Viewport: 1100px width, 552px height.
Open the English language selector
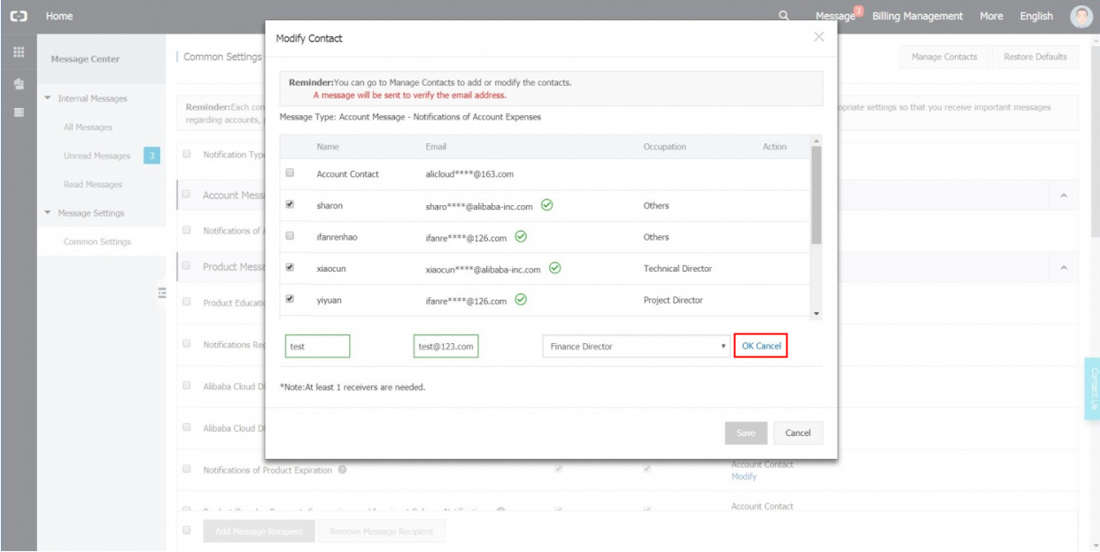click(1036, 16)
